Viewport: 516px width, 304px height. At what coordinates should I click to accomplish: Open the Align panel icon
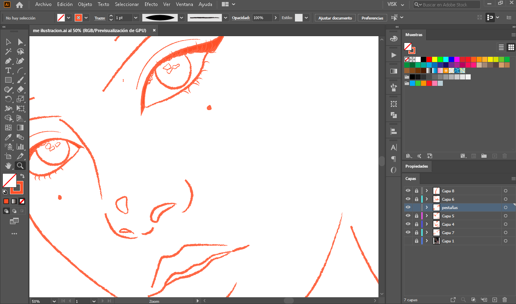pos(394,131)
